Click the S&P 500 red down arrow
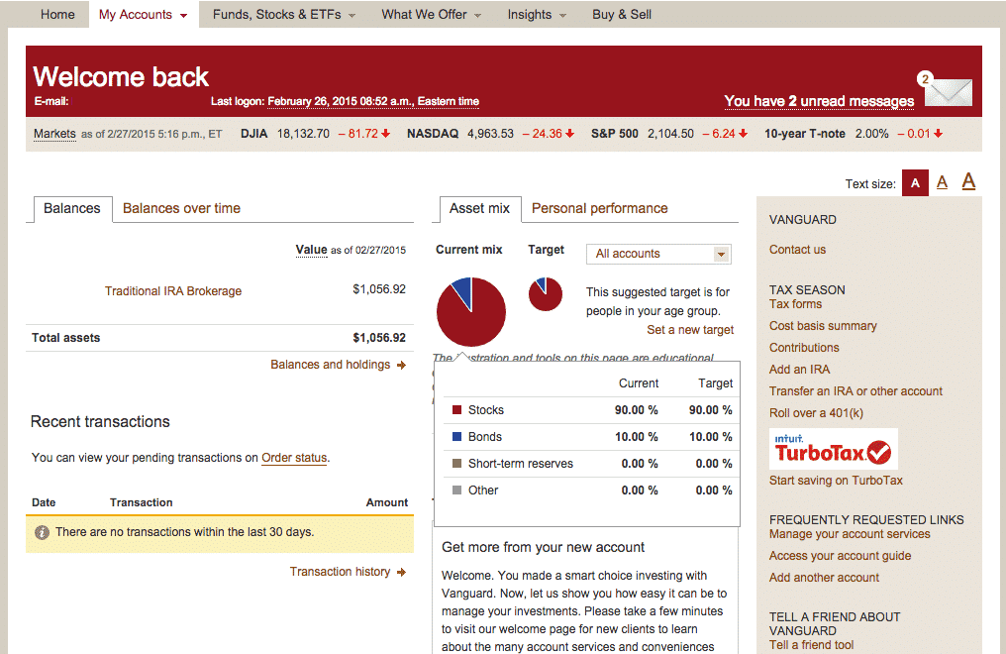This screenshot has width=1006, height=654. coord(743,134)
